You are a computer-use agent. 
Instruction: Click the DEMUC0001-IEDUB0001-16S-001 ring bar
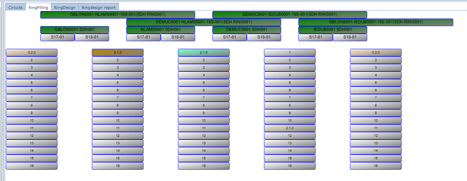pos(289,15)
